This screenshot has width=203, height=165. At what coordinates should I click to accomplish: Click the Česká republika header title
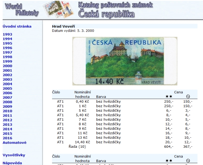[x=106, y=14]
